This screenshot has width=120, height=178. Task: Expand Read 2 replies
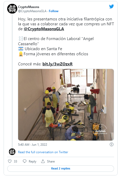(x=61, y=169)
